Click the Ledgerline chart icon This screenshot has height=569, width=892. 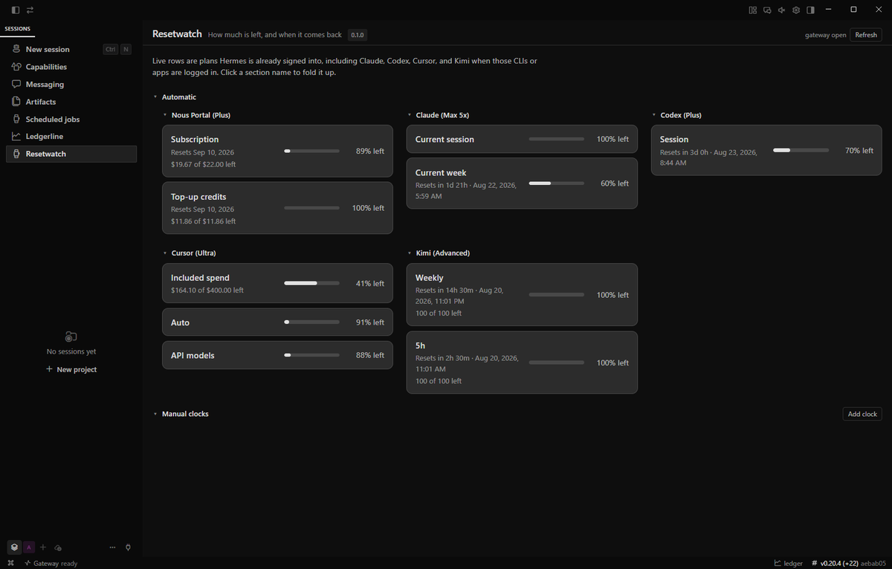click(16, 137)
